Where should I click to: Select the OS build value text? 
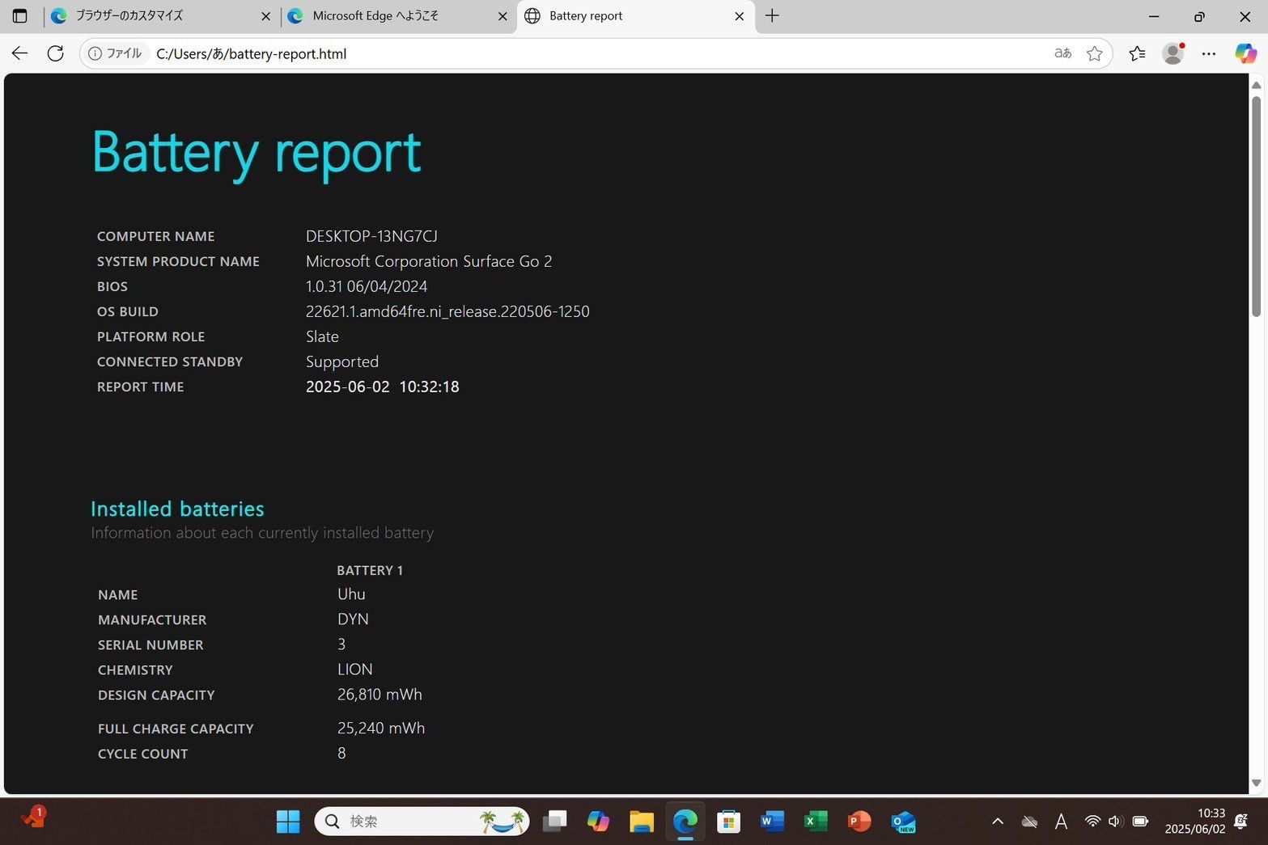click(x=447, y=311)
